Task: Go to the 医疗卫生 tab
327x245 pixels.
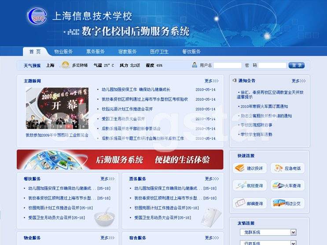Action: coord(159,51)
